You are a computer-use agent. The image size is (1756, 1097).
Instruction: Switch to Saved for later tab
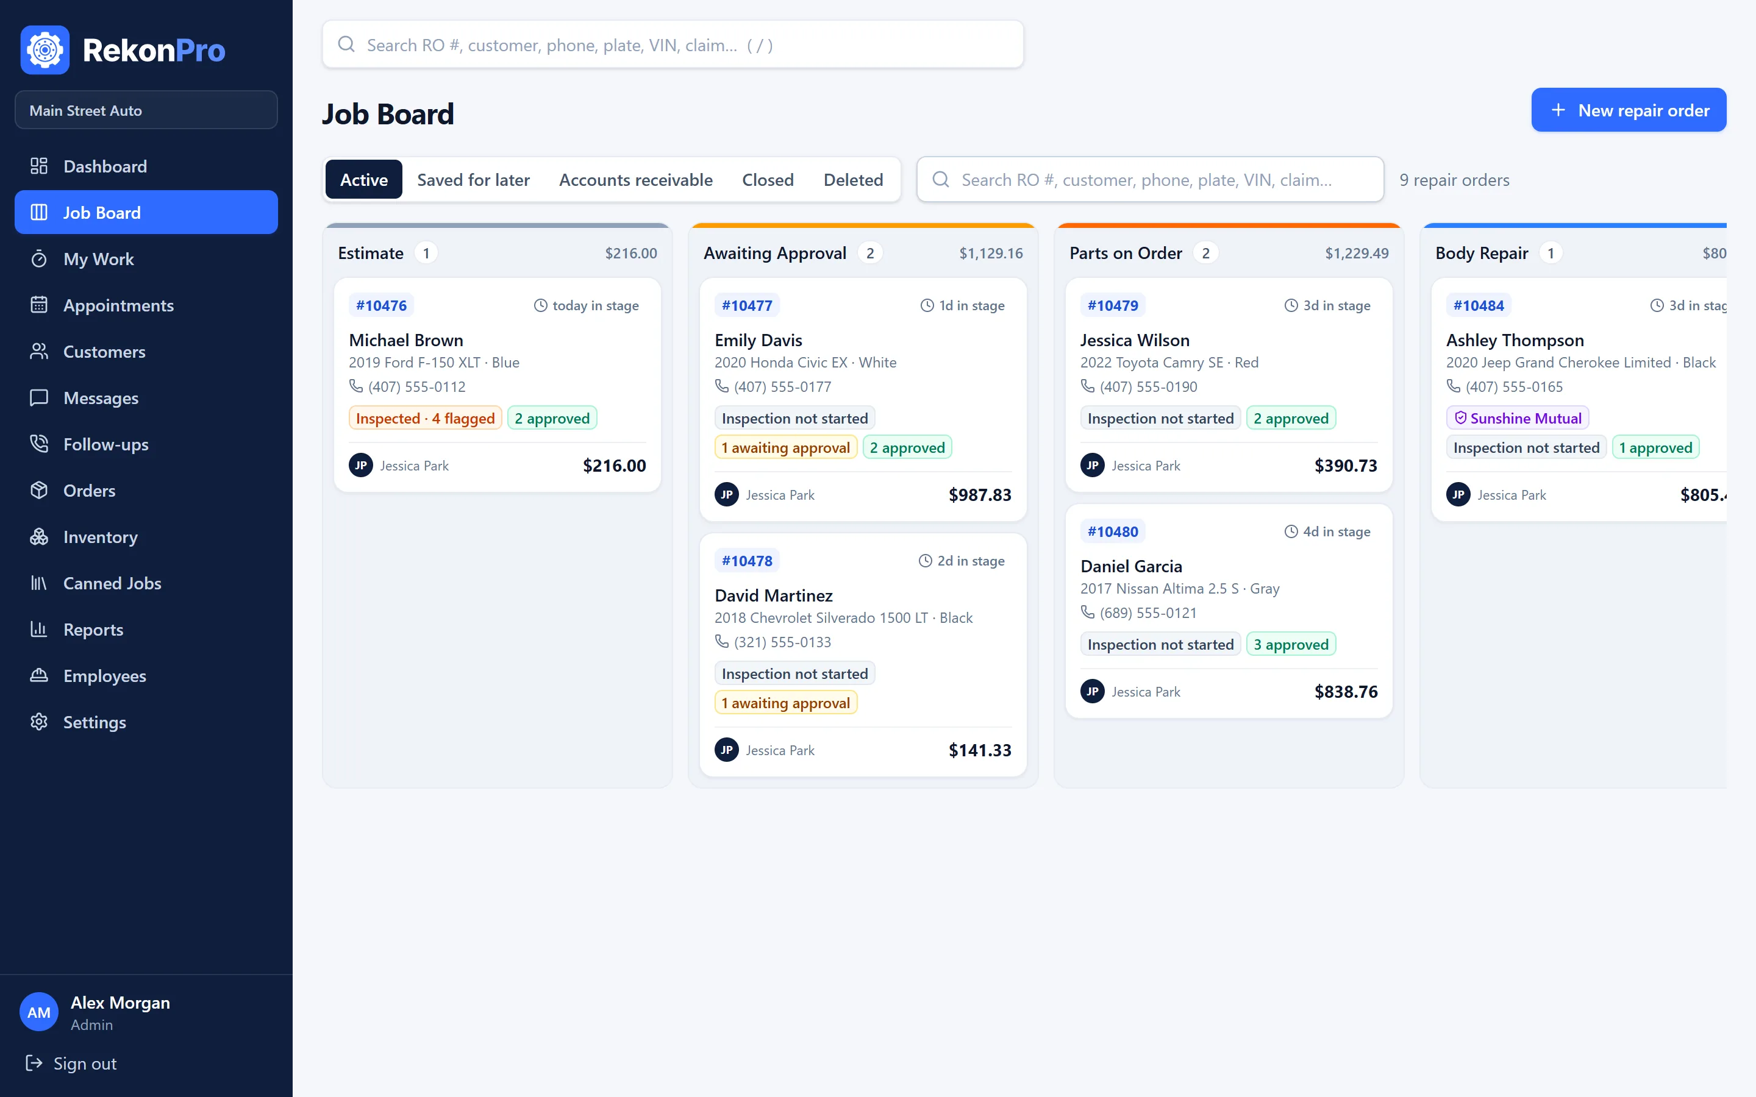pos(473,179)
